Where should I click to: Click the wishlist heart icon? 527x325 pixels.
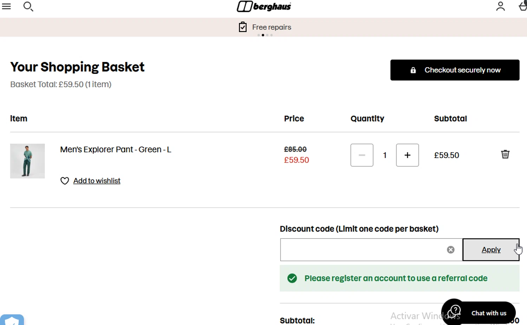pyautogui.click(x=65, y=181)
